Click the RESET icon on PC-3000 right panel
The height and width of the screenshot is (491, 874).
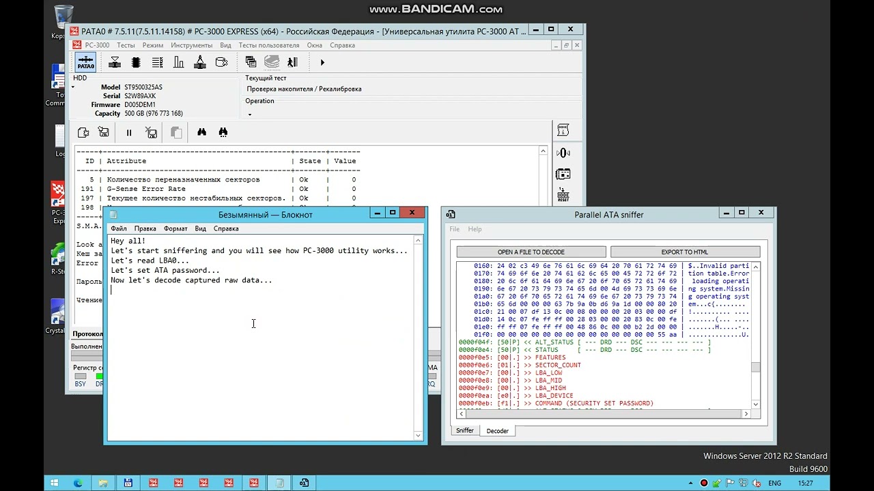point(563,195)
